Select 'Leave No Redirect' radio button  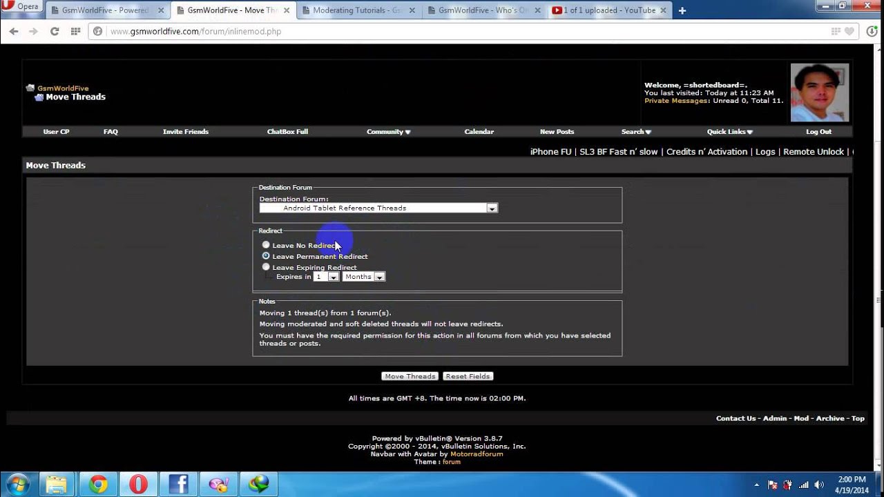tap(266, 245)
